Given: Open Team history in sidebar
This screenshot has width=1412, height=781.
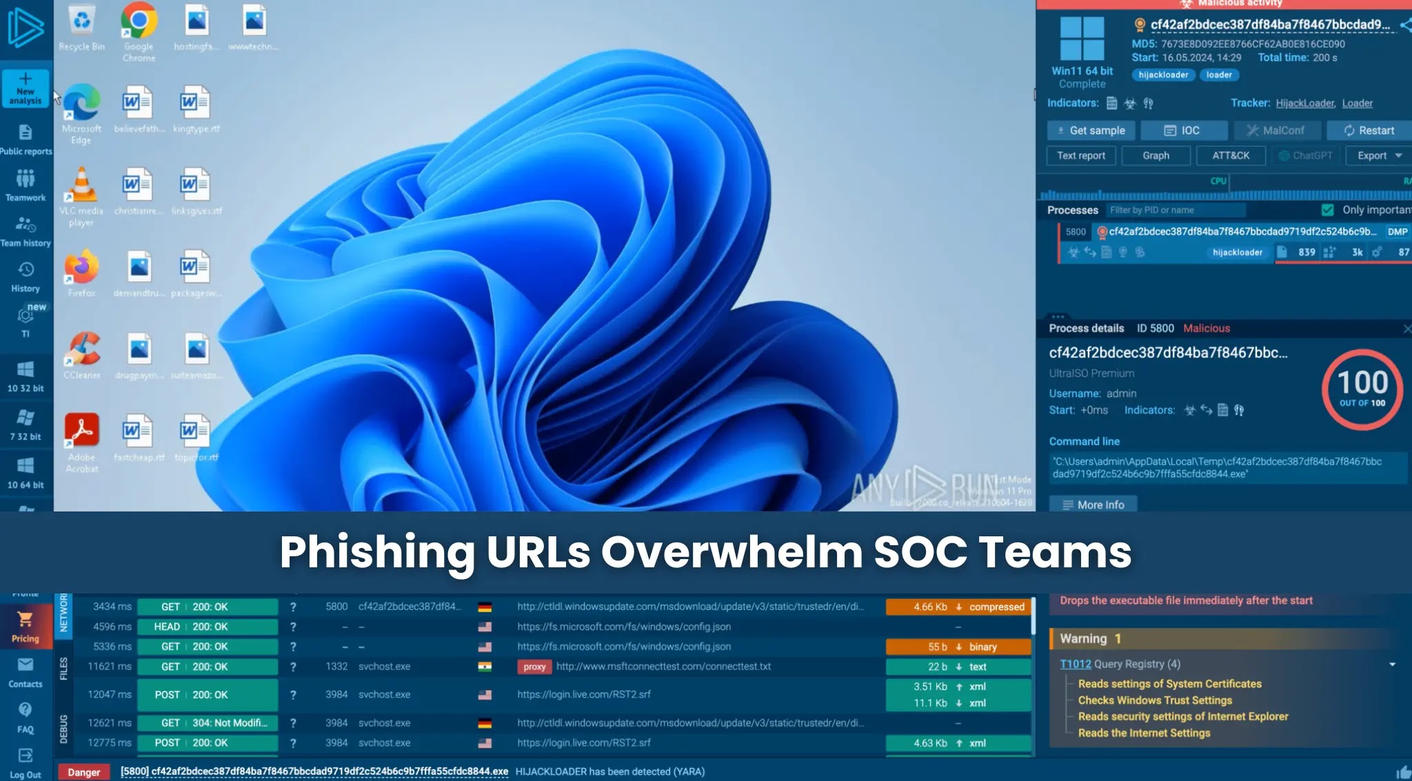Looking at the screenshot, I should tap(26, 232).
